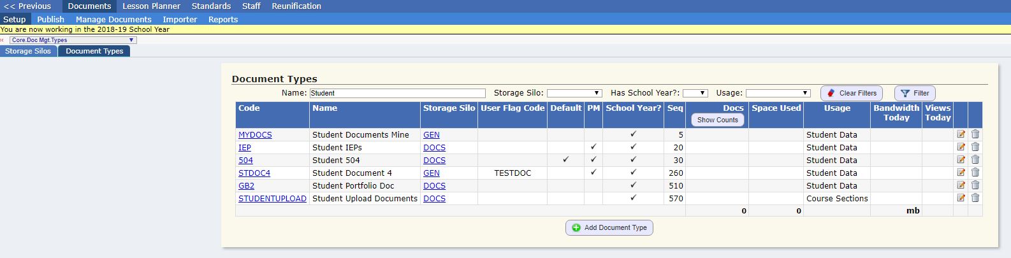Open the Lesson Planner menu
Screen dimensions: 1011x258
click(152, 6)
